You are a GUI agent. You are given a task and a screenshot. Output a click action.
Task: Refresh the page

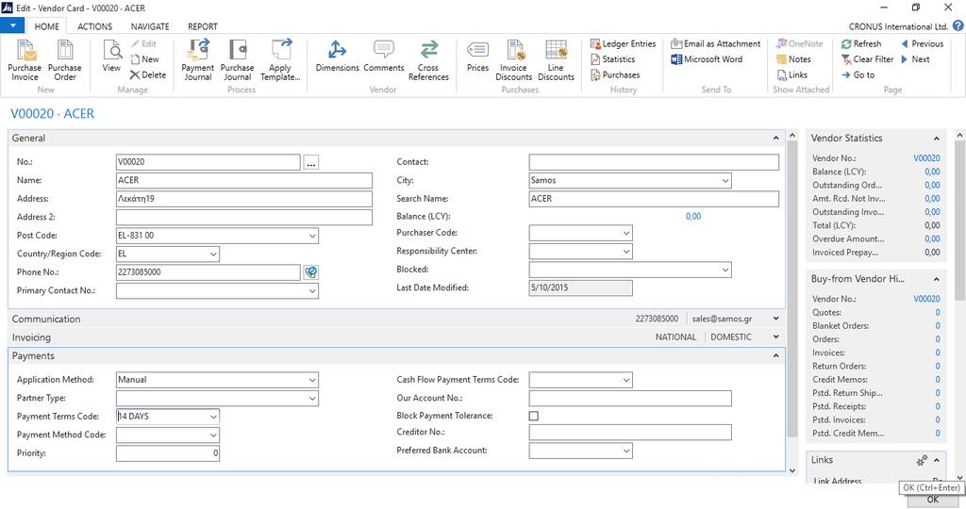861,43
